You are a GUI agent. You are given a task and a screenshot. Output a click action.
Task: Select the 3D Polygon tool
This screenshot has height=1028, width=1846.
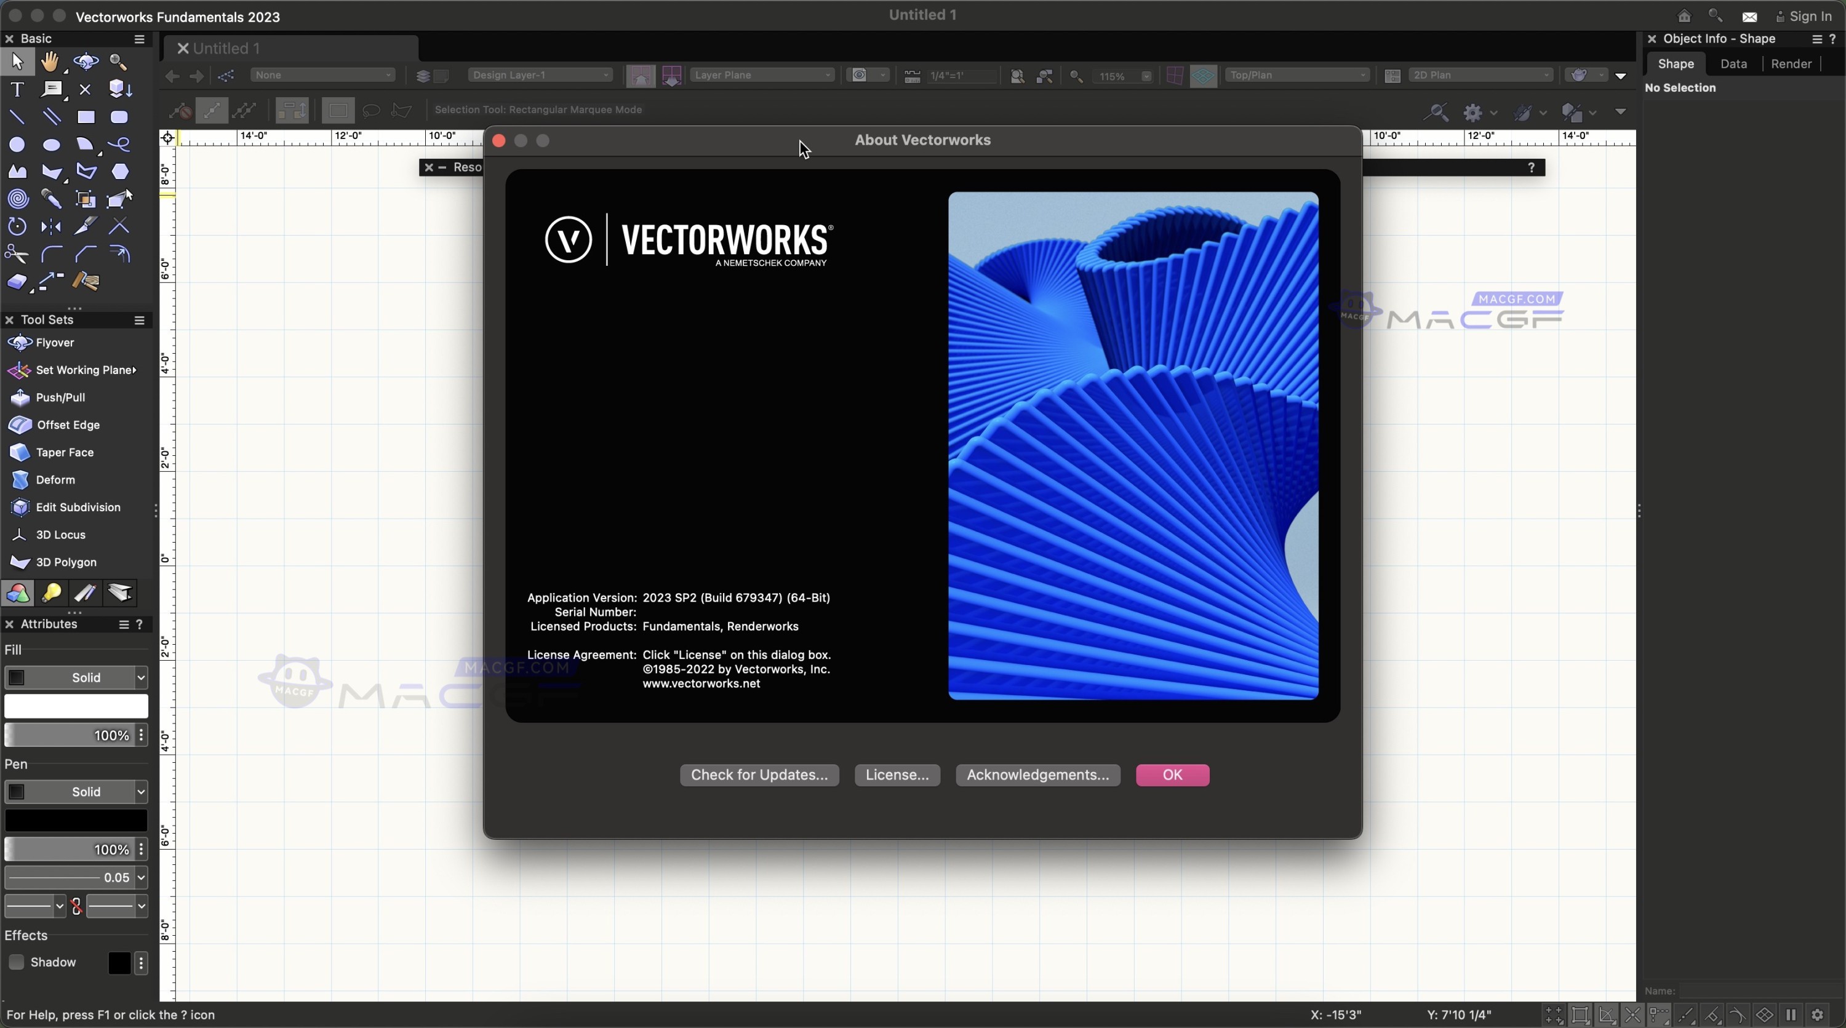(x=63, y=562)
